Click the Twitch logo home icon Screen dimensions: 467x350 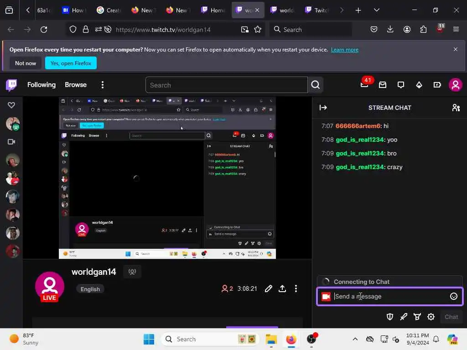click(x=11, y=85)
